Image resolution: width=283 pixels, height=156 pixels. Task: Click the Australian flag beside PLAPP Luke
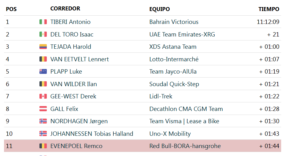pyautogui.click(x=43, y=71)
